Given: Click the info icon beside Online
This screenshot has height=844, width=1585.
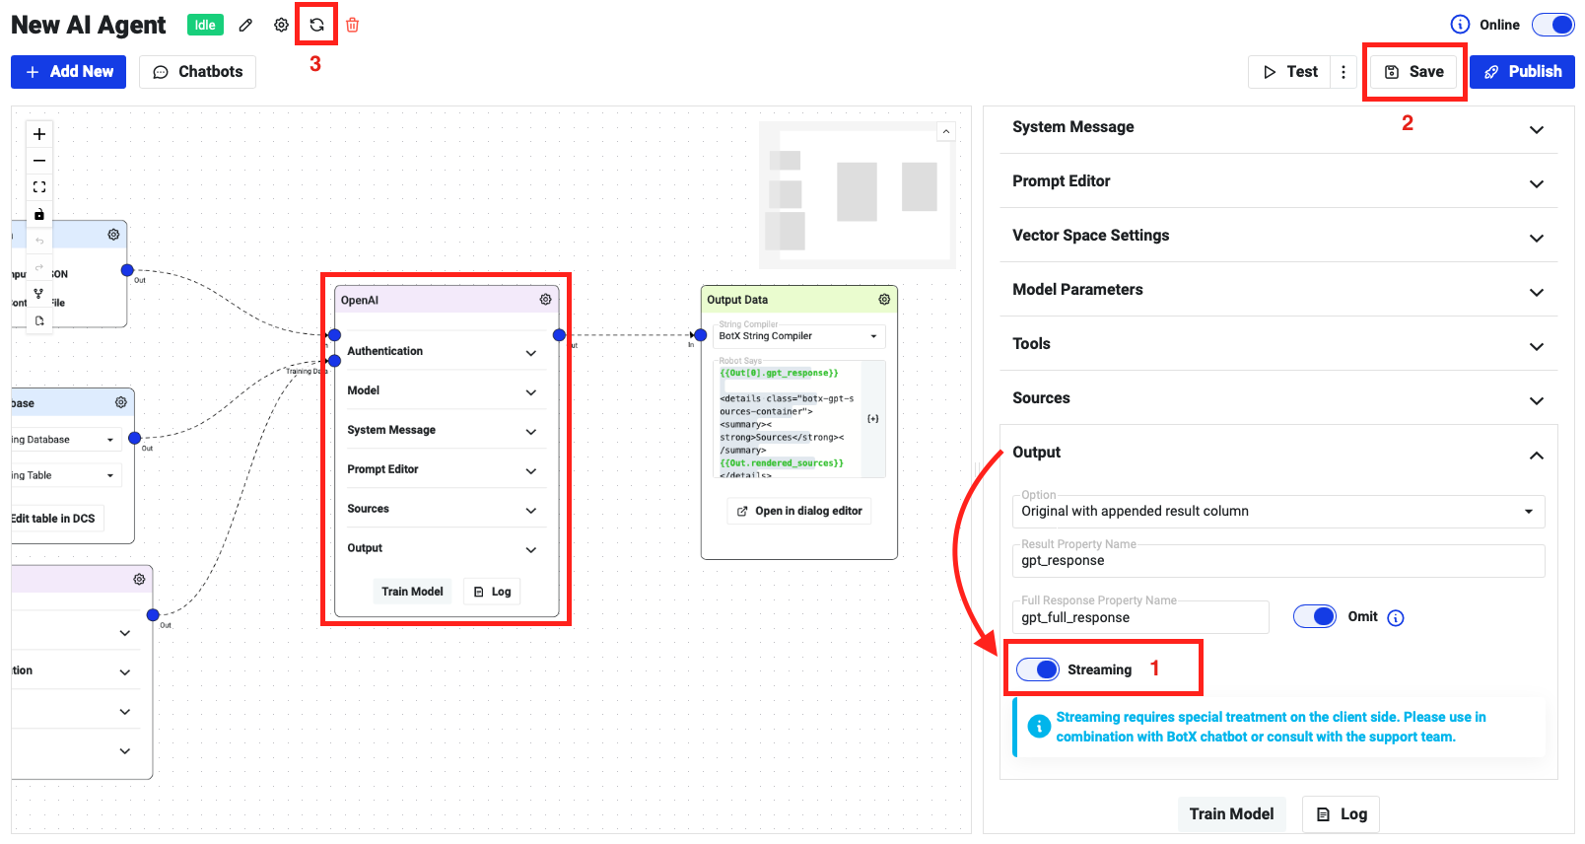Looking at the screenshot, I should click(1460, 25).
